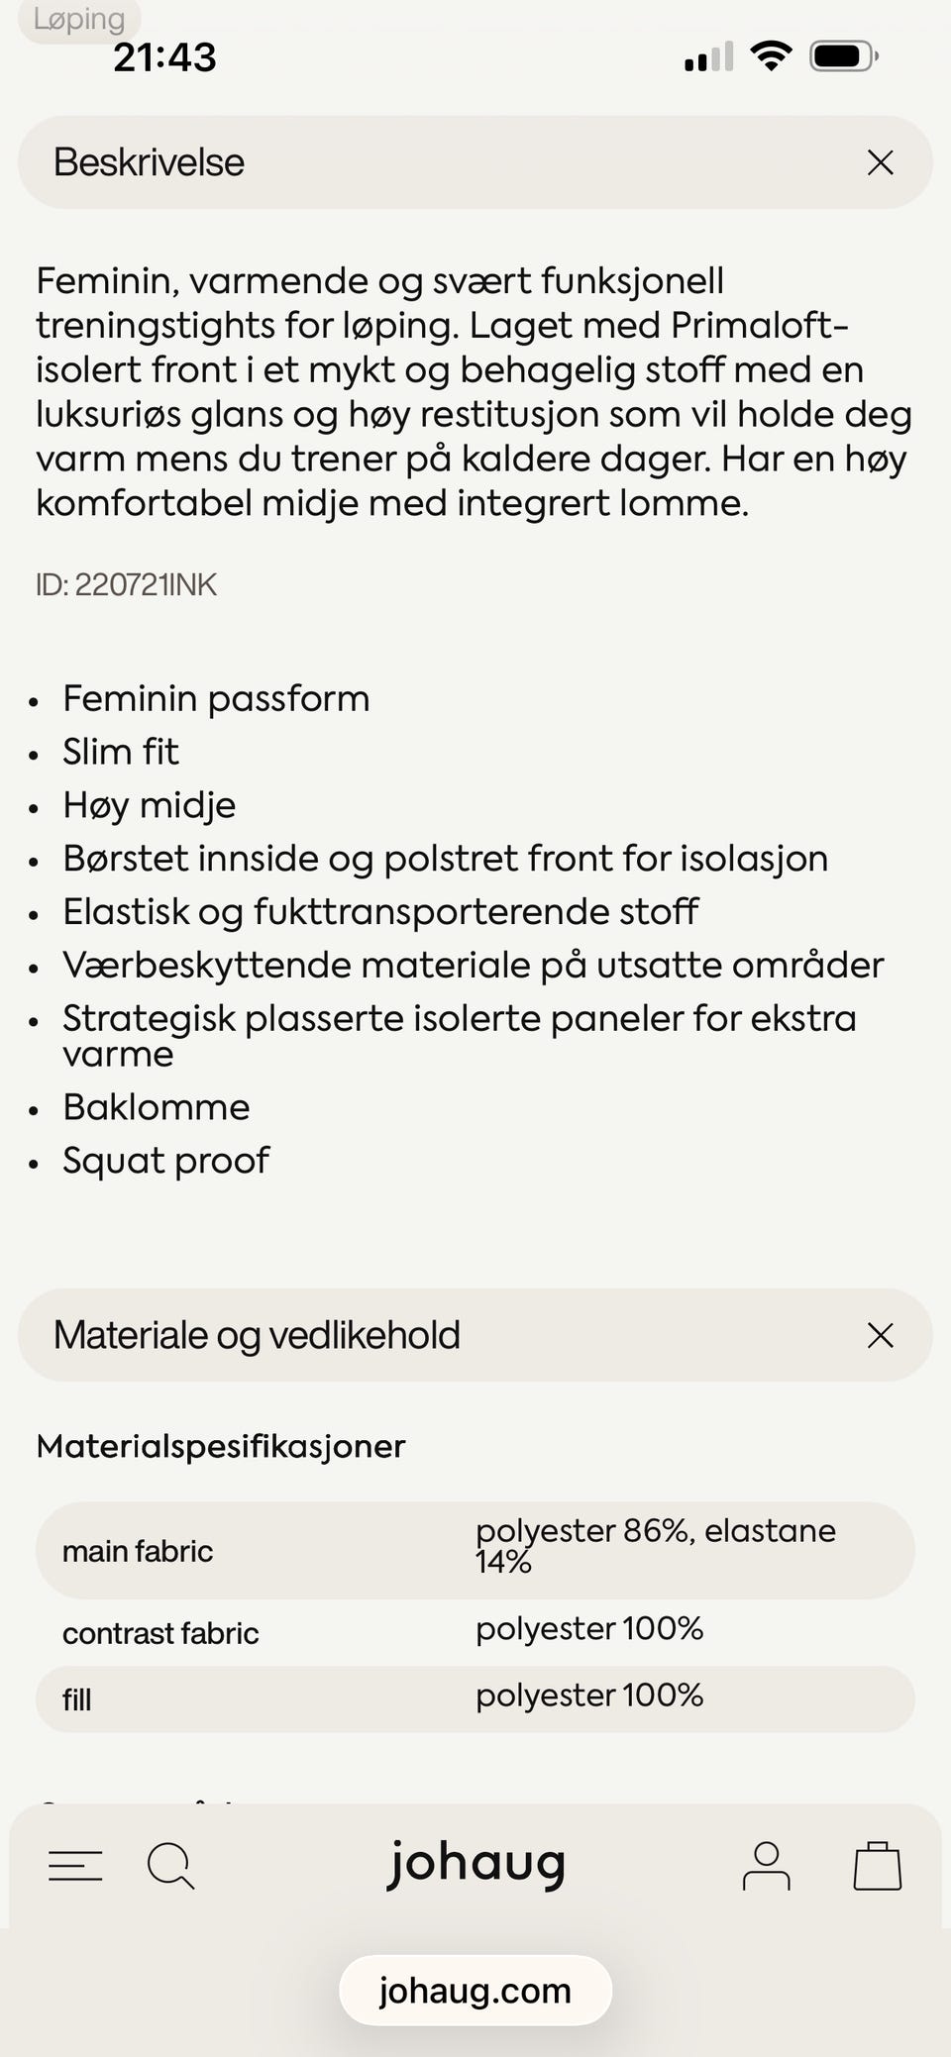
Task: Tap the battery status icon
Action: click(844, 56)
